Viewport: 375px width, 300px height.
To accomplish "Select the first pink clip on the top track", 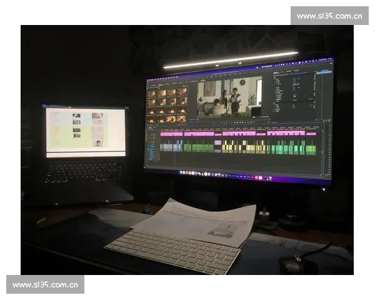I will pos(171,134).
